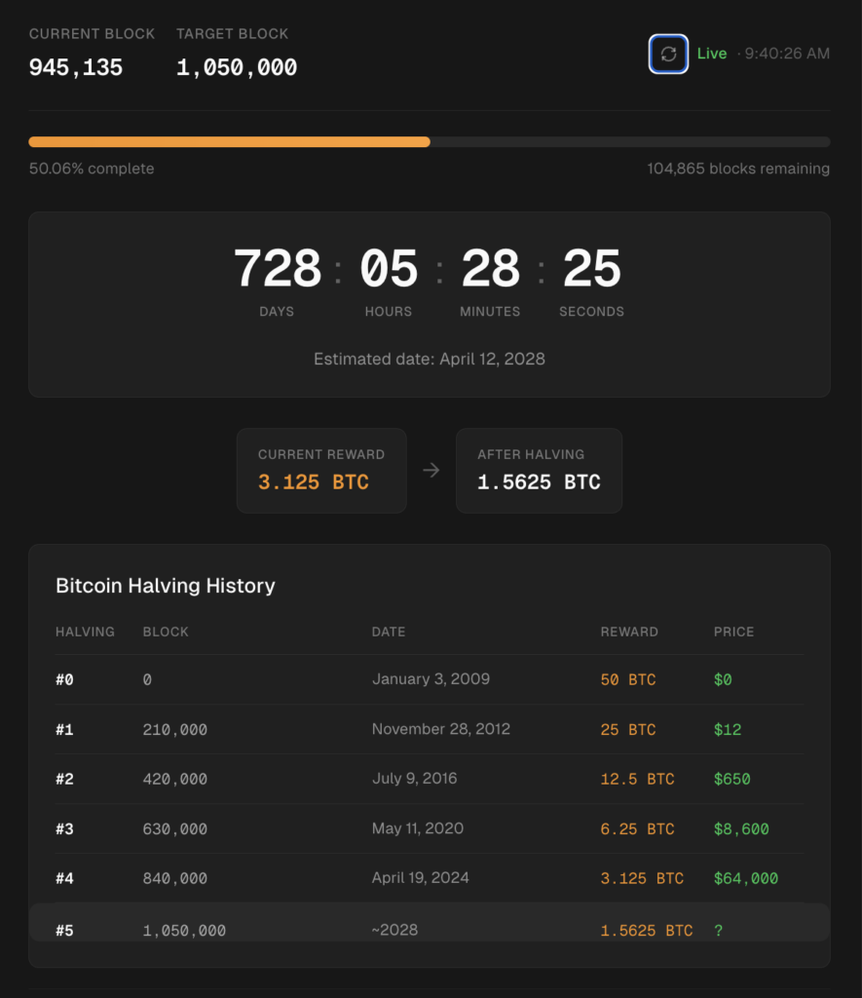Click the #0 halving row label
This screenshot has height=998, width=862.
point(64,679)
